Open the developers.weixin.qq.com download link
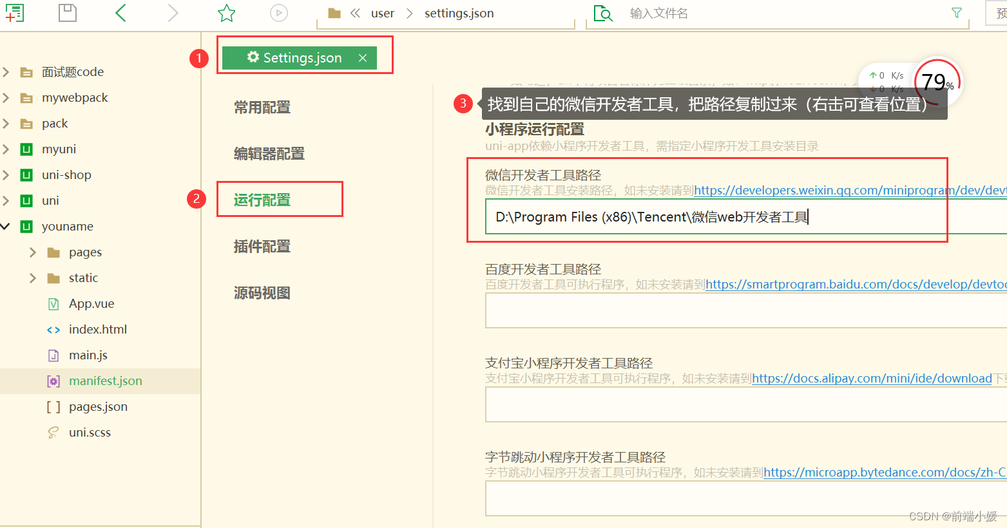1007x528 pixels. 850,191
